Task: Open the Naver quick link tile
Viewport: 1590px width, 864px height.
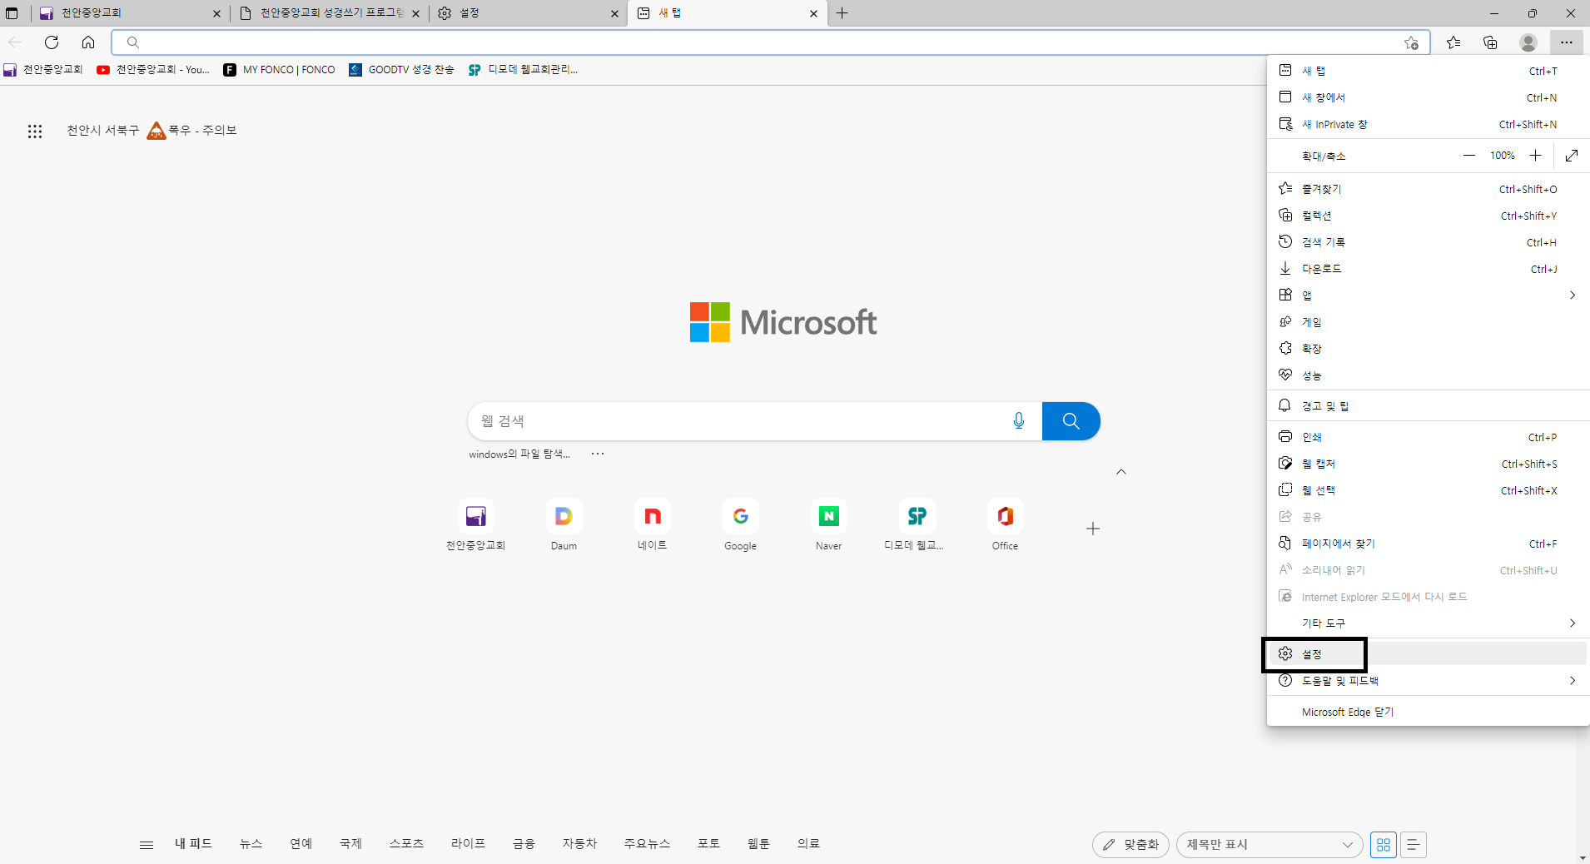Action: (828, 525)
